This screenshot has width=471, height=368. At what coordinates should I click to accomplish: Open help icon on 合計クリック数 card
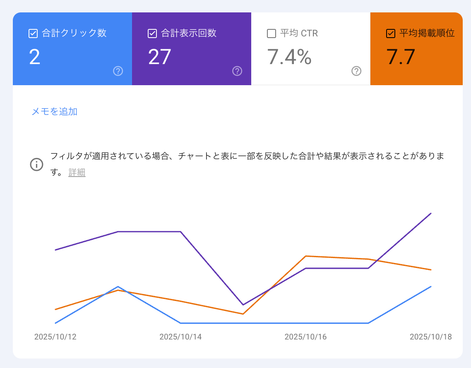click(118, 71)
